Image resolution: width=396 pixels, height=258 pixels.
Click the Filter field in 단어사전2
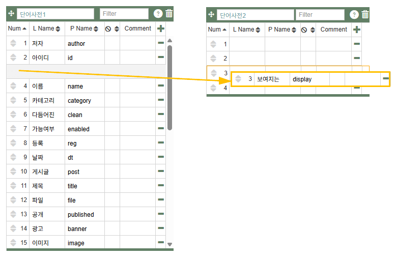click(320, 15)
